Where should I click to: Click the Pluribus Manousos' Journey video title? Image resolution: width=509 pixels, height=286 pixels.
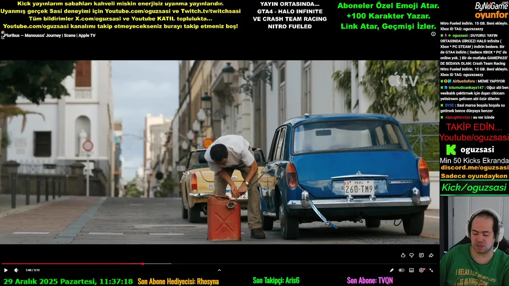[x=50, y=35]
